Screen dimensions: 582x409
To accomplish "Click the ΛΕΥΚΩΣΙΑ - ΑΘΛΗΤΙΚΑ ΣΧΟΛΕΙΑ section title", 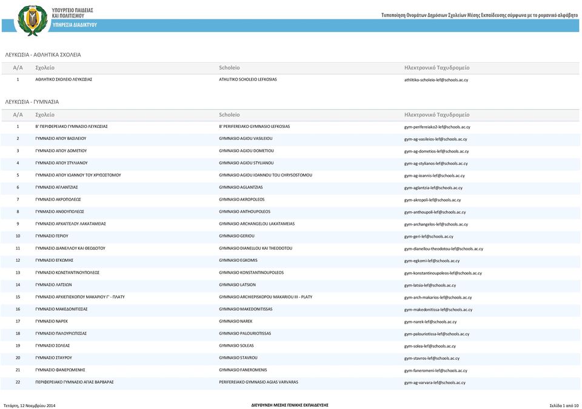I will (x=43, y=55).
